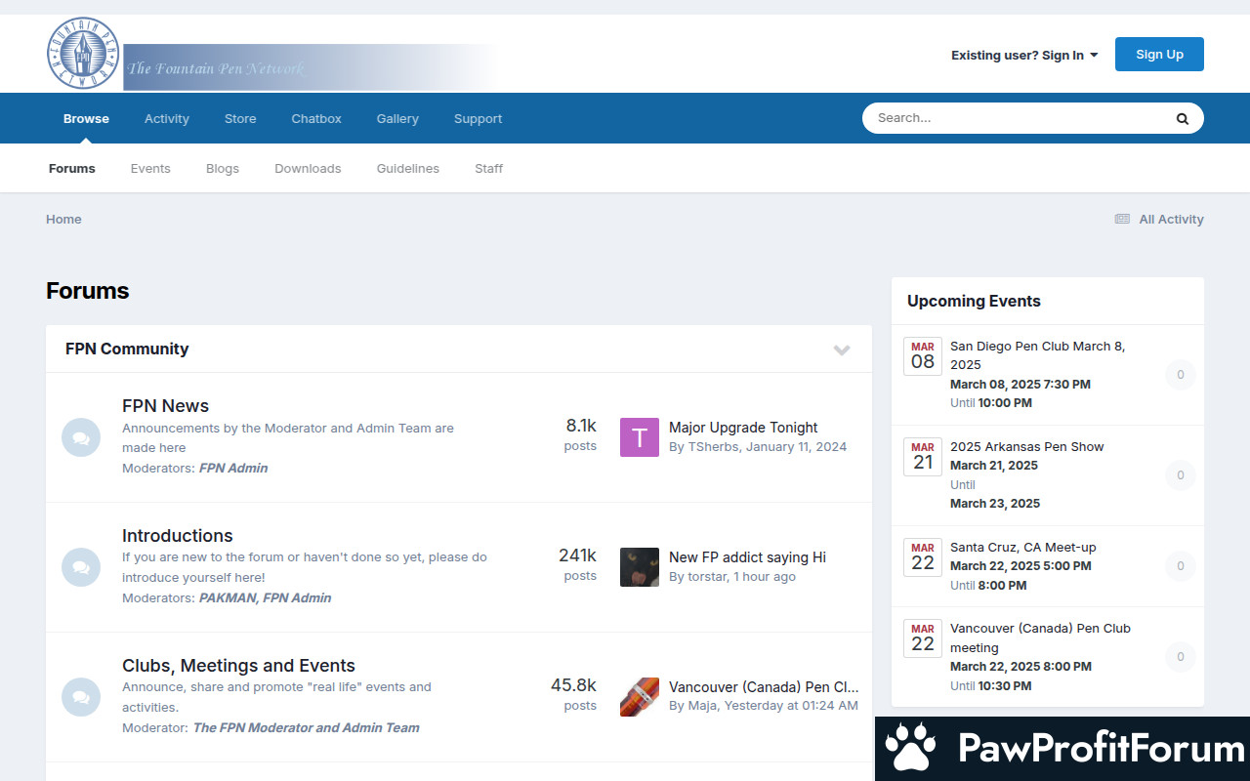Click the Fountain Pen Network logo
1250x781 pixels.
(x=273, y=54)
